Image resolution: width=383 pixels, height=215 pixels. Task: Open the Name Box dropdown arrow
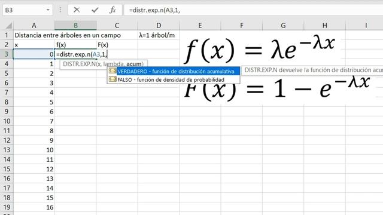(x=48, y=10)
